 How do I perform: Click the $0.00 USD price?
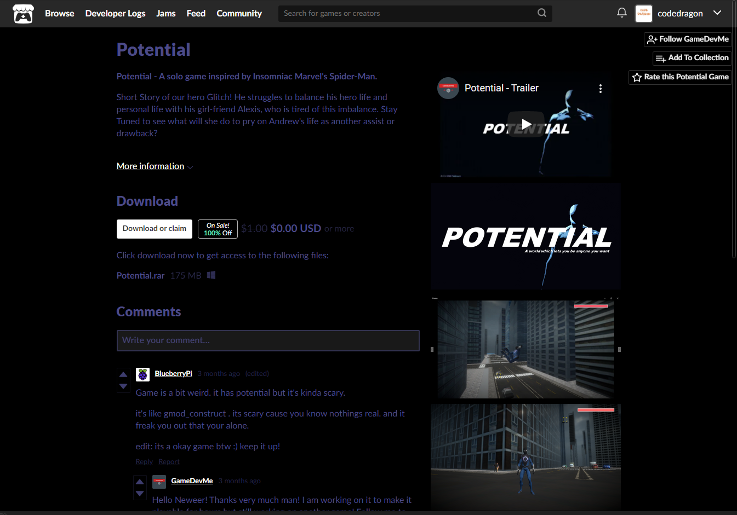point(295,229)
